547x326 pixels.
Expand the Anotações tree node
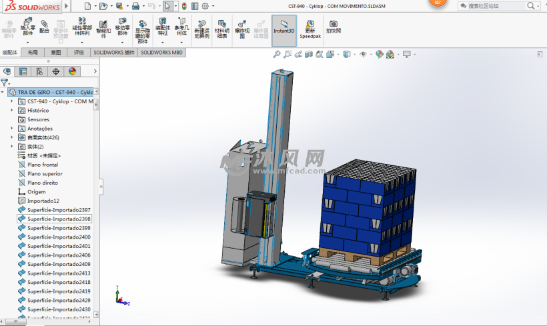(11, 128)
